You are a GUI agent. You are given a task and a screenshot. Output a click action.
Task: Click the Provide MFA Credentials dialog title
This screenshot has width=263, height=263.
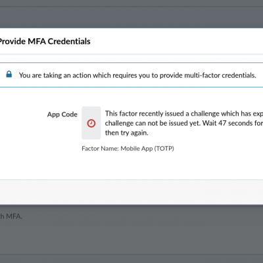click(x=45, y=41)
